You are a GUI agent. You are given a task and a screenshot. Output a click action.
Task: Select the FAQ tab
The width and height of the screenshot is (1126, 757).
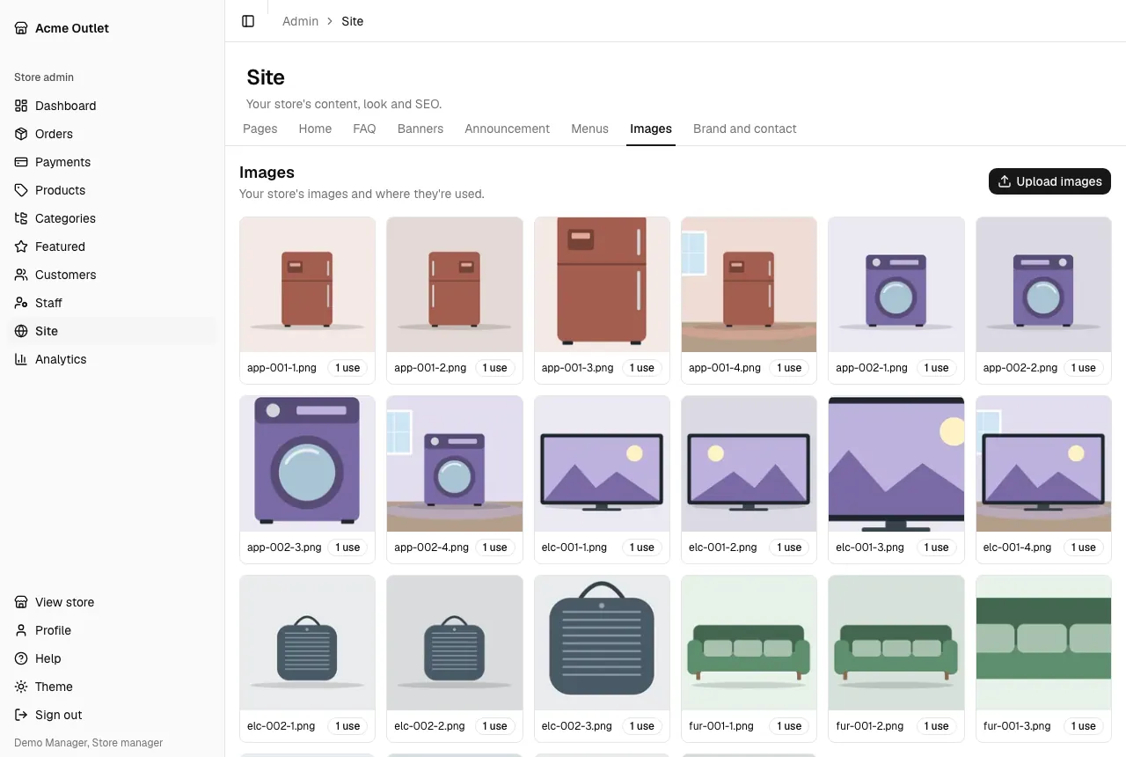point(364,129)
